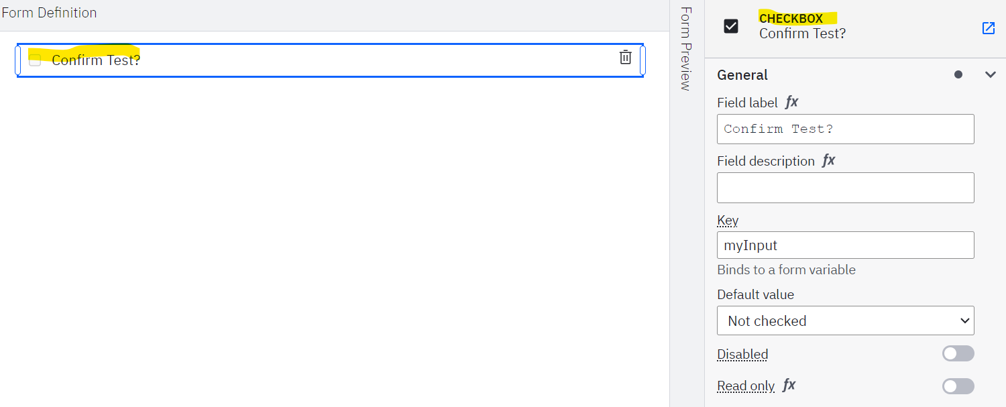
Task: Click the fx icon next to Field description
Action: click(829, 161)
